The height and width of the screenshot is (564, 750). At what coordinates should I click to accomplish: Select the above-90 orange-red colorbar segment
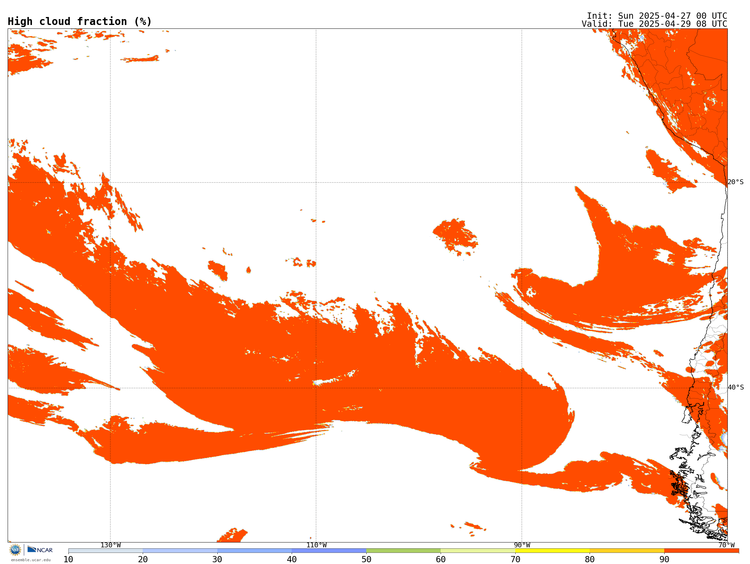click(701, 551)
